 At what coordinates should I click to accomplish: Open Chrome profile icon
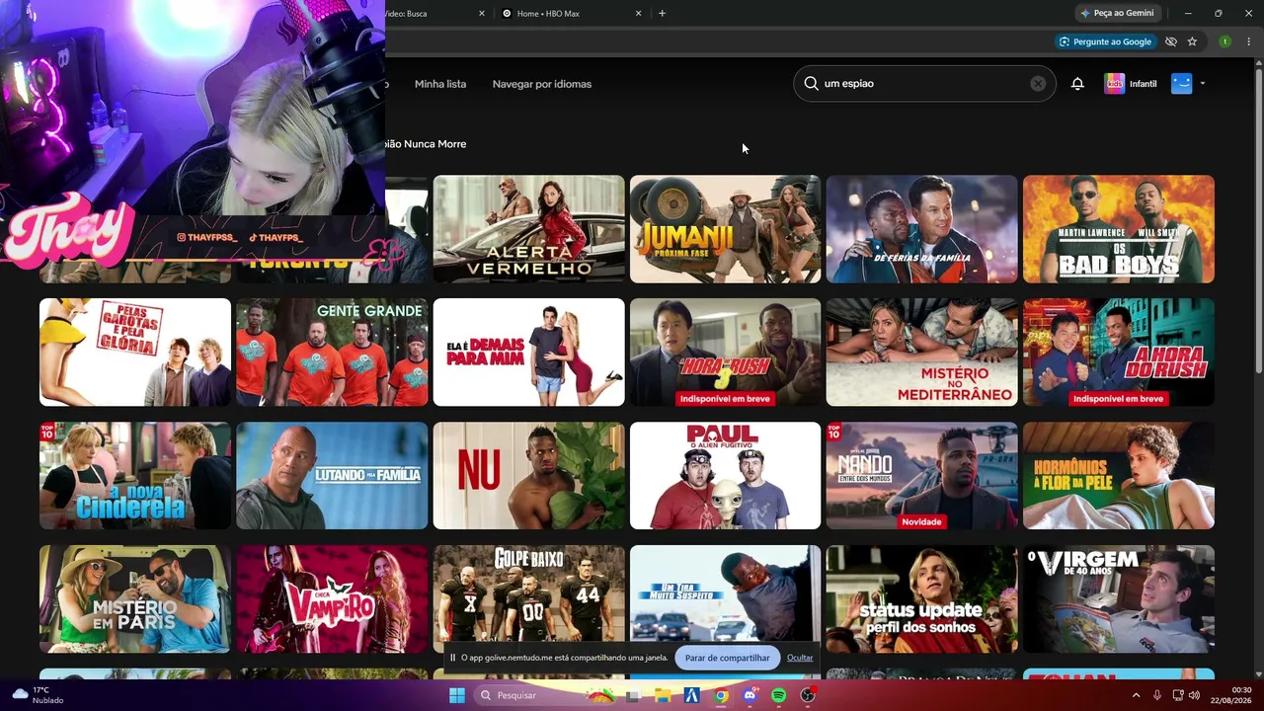tap(1224, 41)
